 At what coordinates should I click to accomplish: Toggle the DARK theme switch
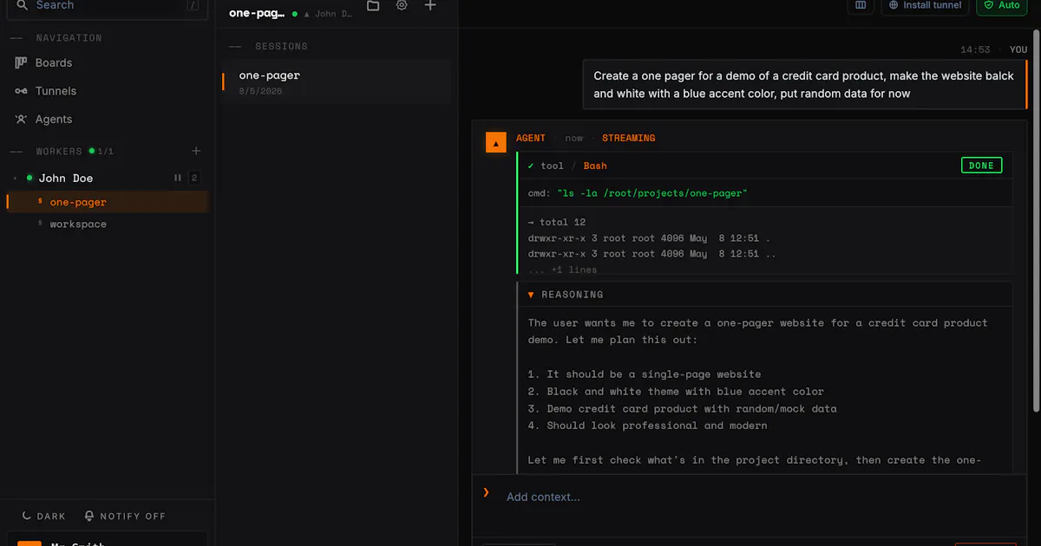(43, 516)
